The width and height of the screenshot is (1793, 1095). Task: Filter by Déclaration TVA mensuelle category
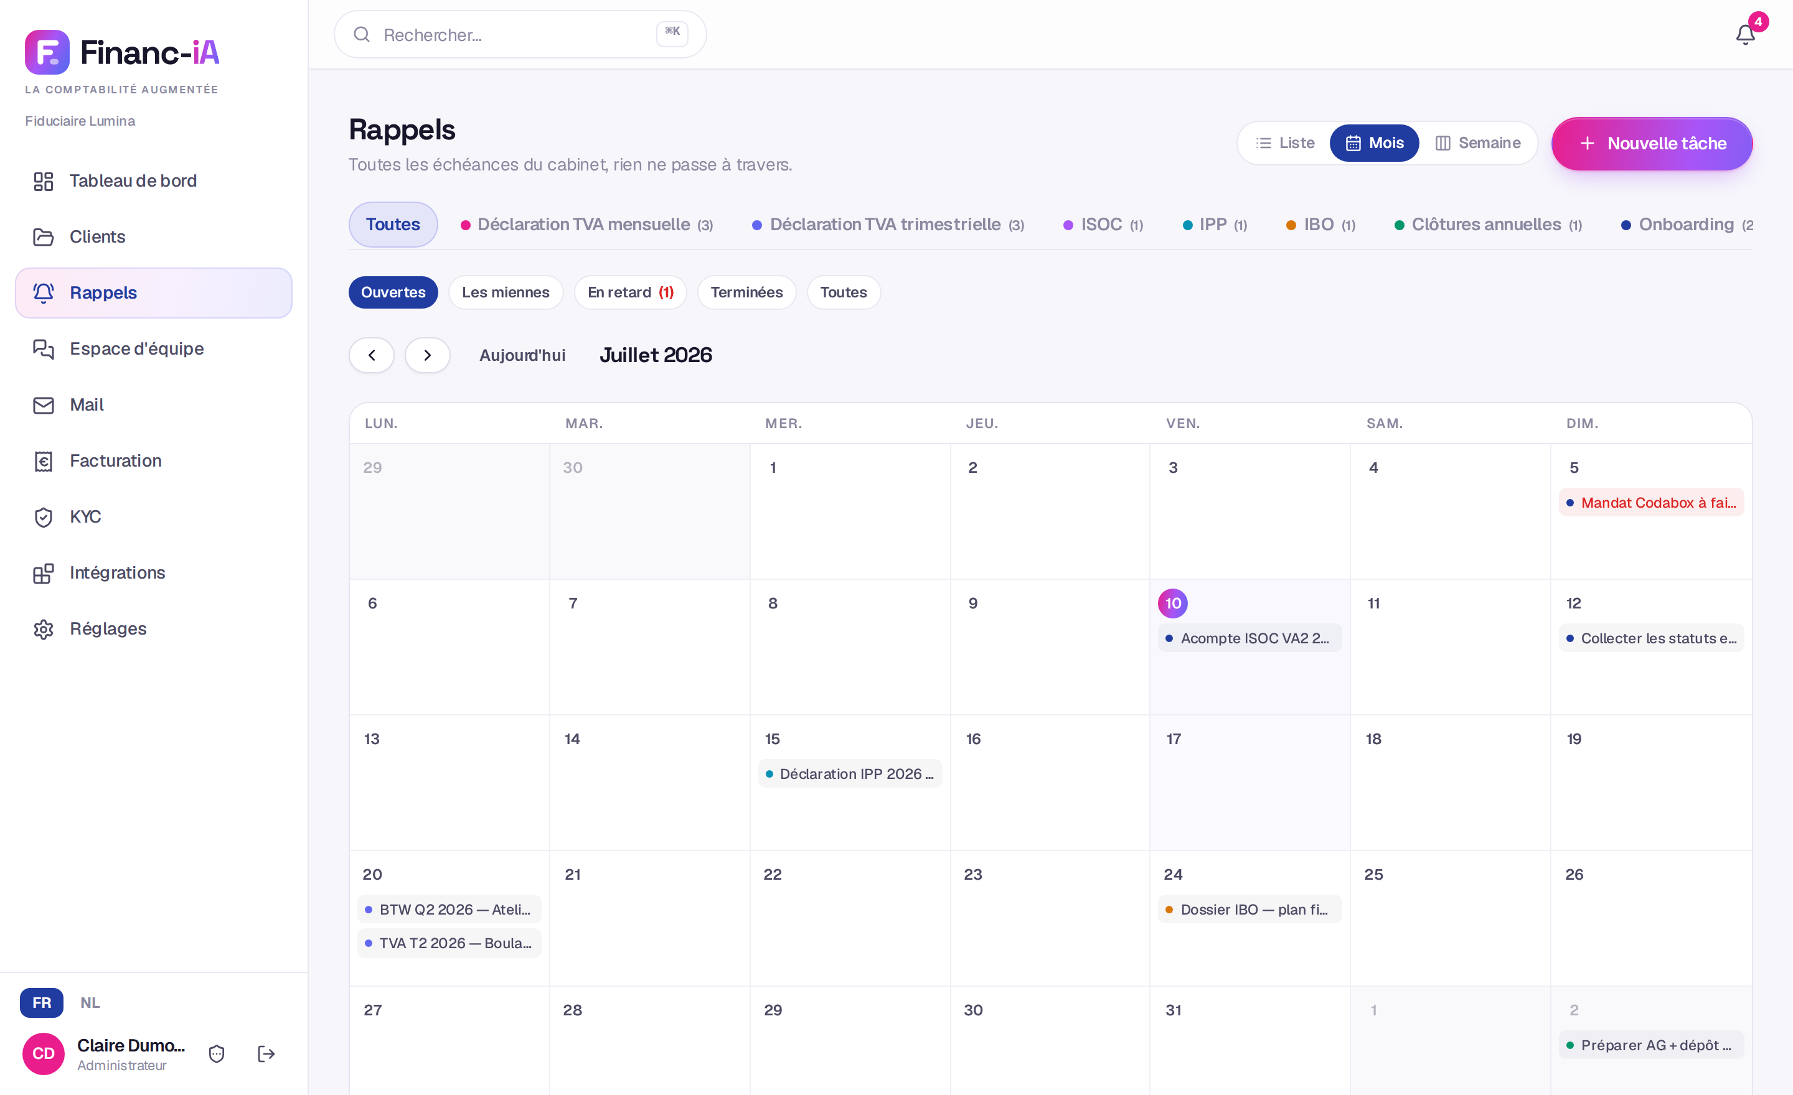coord(586,224)
